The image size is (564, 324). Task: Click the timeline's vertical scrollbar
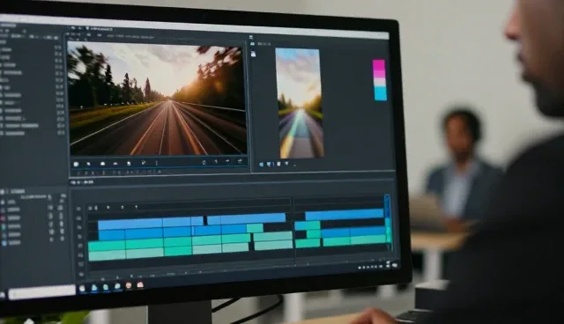[388, 220]
